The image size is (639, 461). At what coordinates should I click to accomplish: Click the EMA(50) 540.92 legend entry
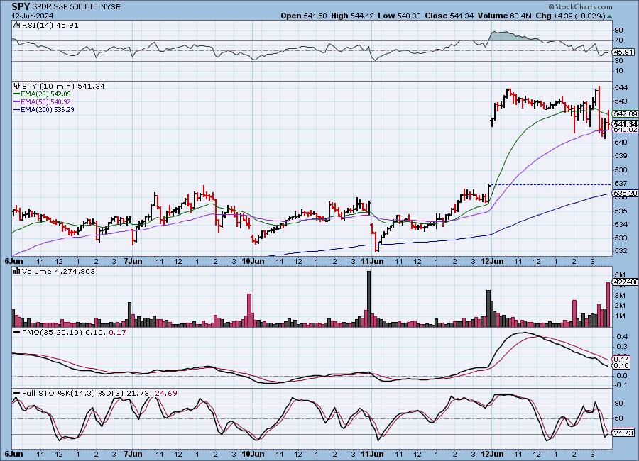click(45, 102)
